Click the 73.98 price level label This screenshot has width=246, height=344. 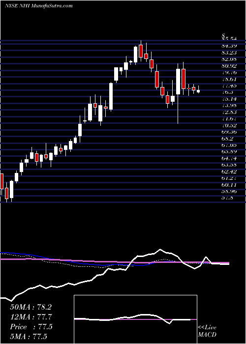click(x=229, y=106)
